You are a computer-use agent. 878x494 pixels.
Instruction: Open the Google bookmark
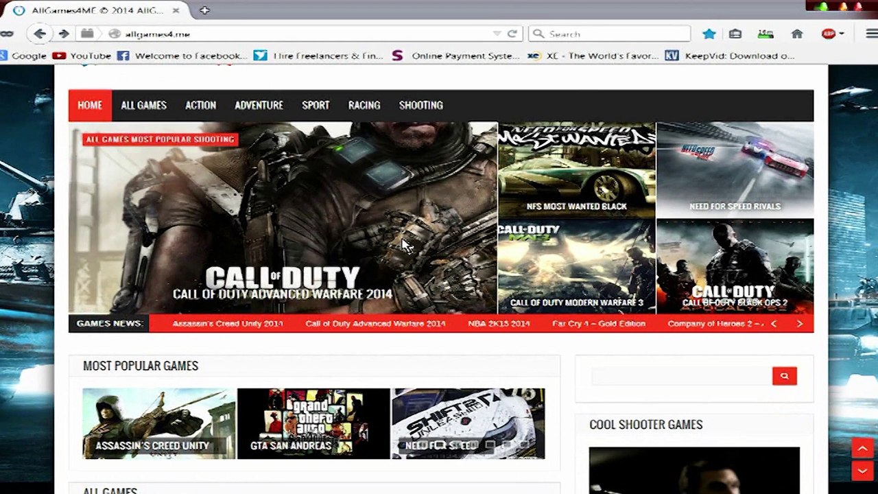pyautogui.click(x=23, y=56)
